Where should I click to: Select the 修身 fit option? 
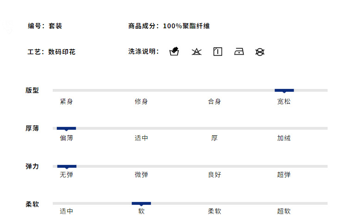tap(141, 101)
